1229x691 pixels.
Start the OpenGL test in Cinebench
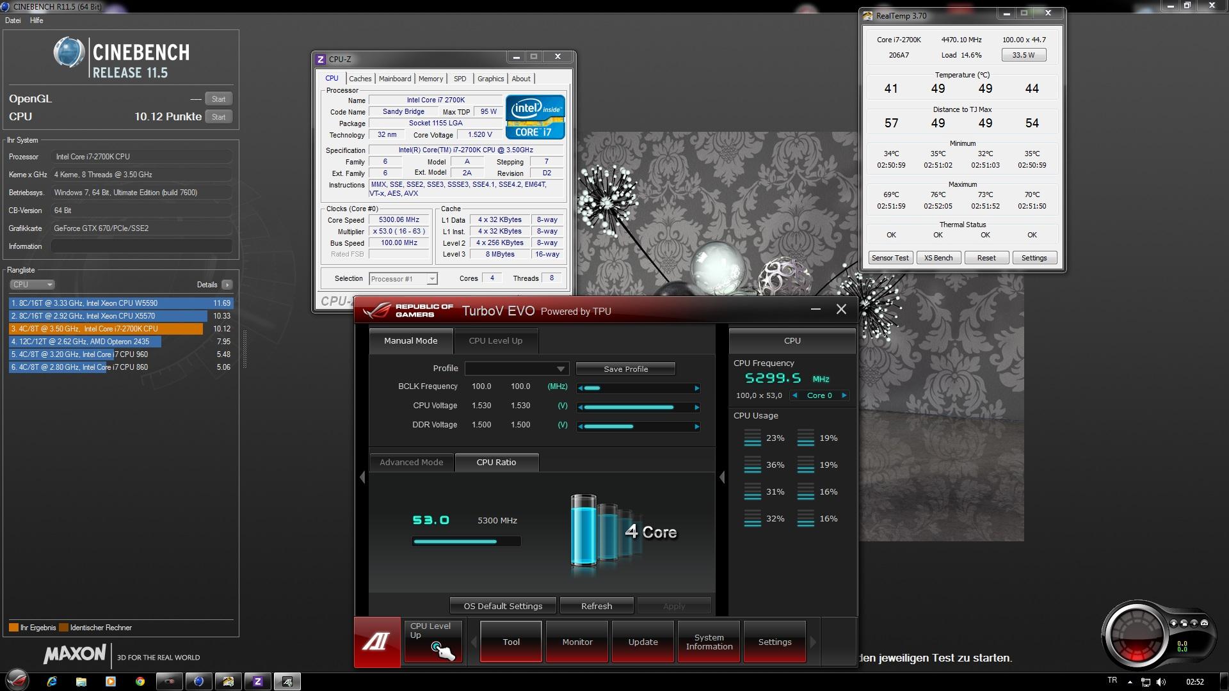pyautogui.click(x=218, y=99)
